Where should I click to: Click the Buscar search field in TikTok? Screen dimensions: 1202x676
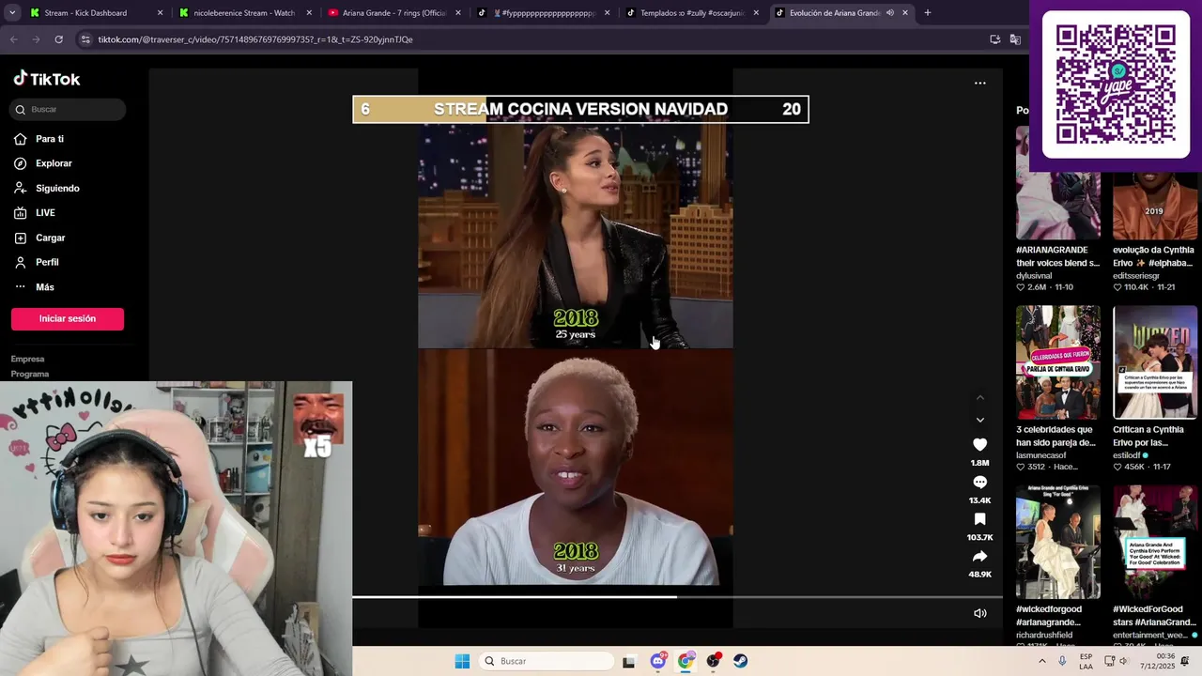(x=68, y=109)
